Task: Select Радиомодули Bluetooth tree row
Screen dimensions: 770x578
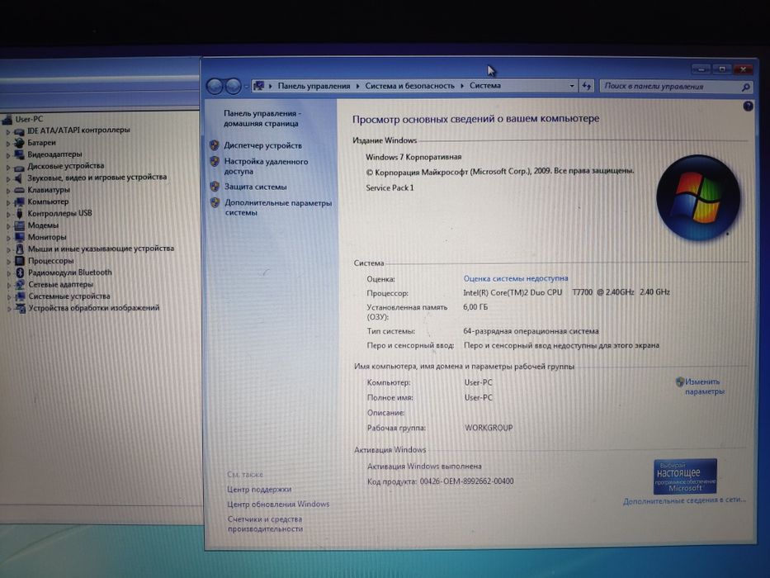Action: tap(69, 272)
